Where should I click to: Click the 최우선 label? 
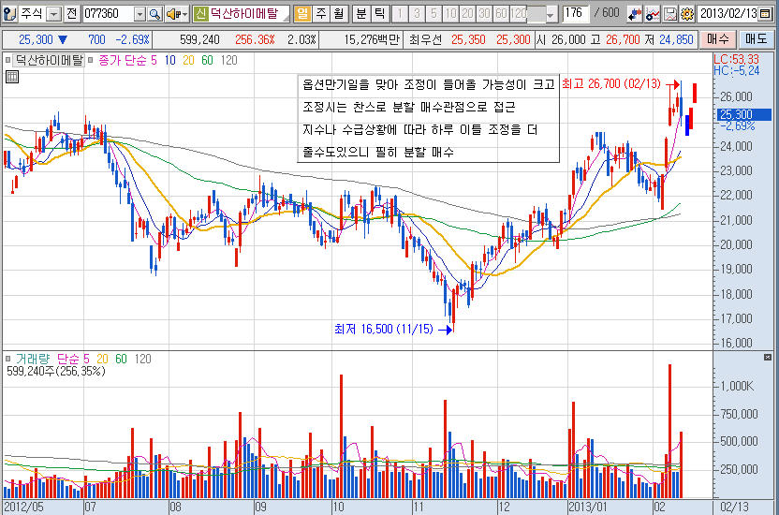pyautogui.click(x=426, y=39)
